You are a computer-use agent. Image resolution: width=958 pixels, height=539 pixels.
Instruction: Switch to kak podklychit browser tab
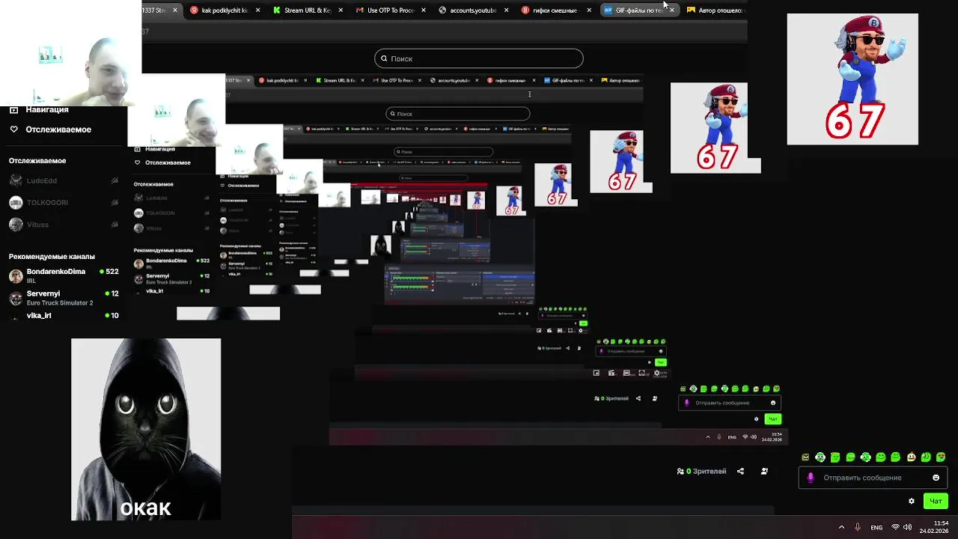[x=225, y=10]
